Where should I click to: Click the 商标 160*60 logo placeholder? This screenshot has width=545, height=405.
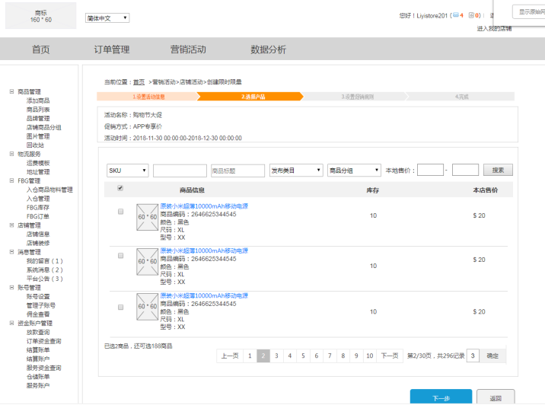[x=40, y=16]
